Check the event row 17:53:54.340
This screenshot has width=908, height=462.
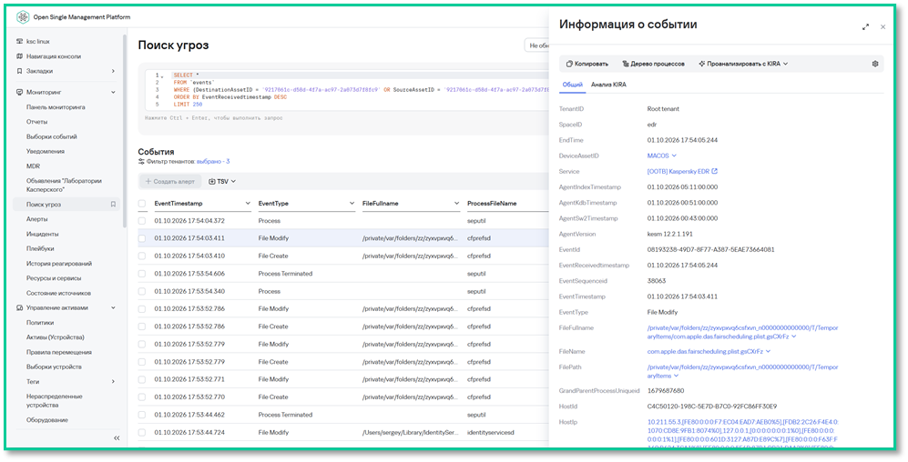pyautogui.click(x=142, y=291)
